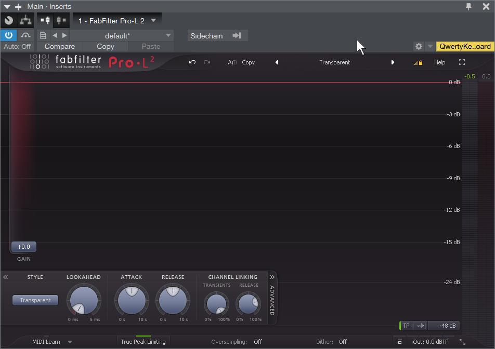Click the Lookahead knob
Image resolution: width=495 pixels, height=349 pixels.
click(x=84, y=301)
